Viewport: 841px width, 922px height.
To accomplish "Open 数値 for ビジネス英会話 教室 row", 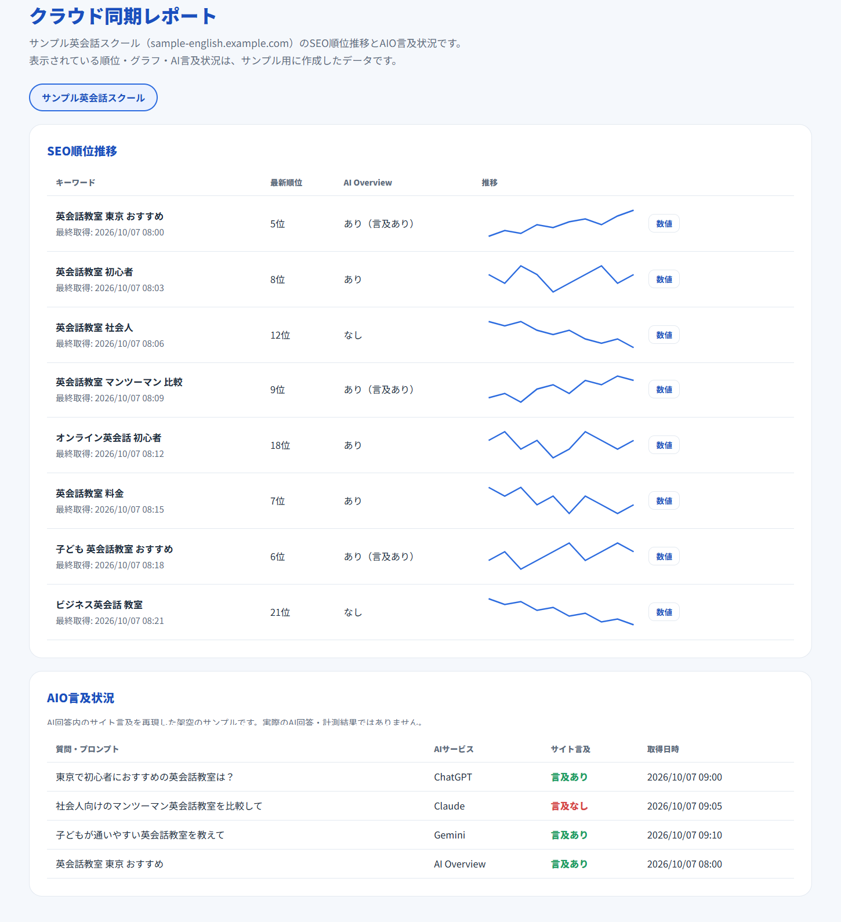I will (664, 612).
